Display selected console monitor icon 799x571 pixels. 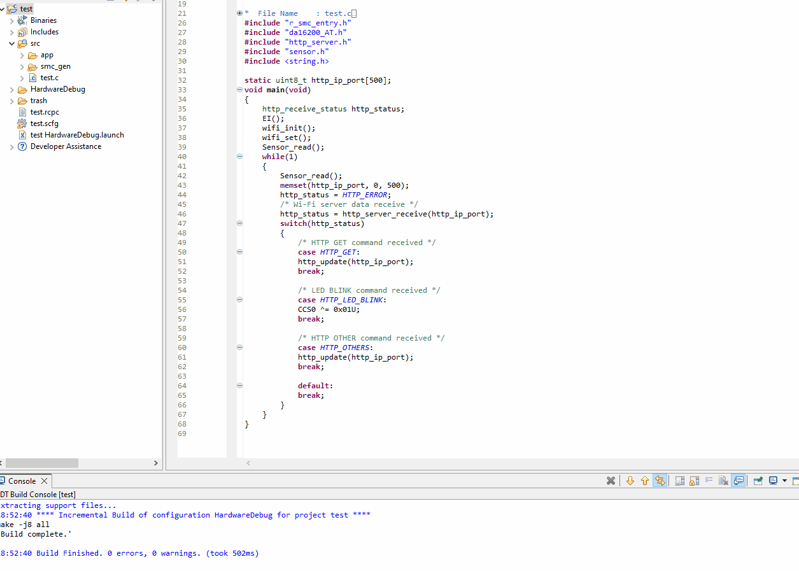[x=773, y=481]
